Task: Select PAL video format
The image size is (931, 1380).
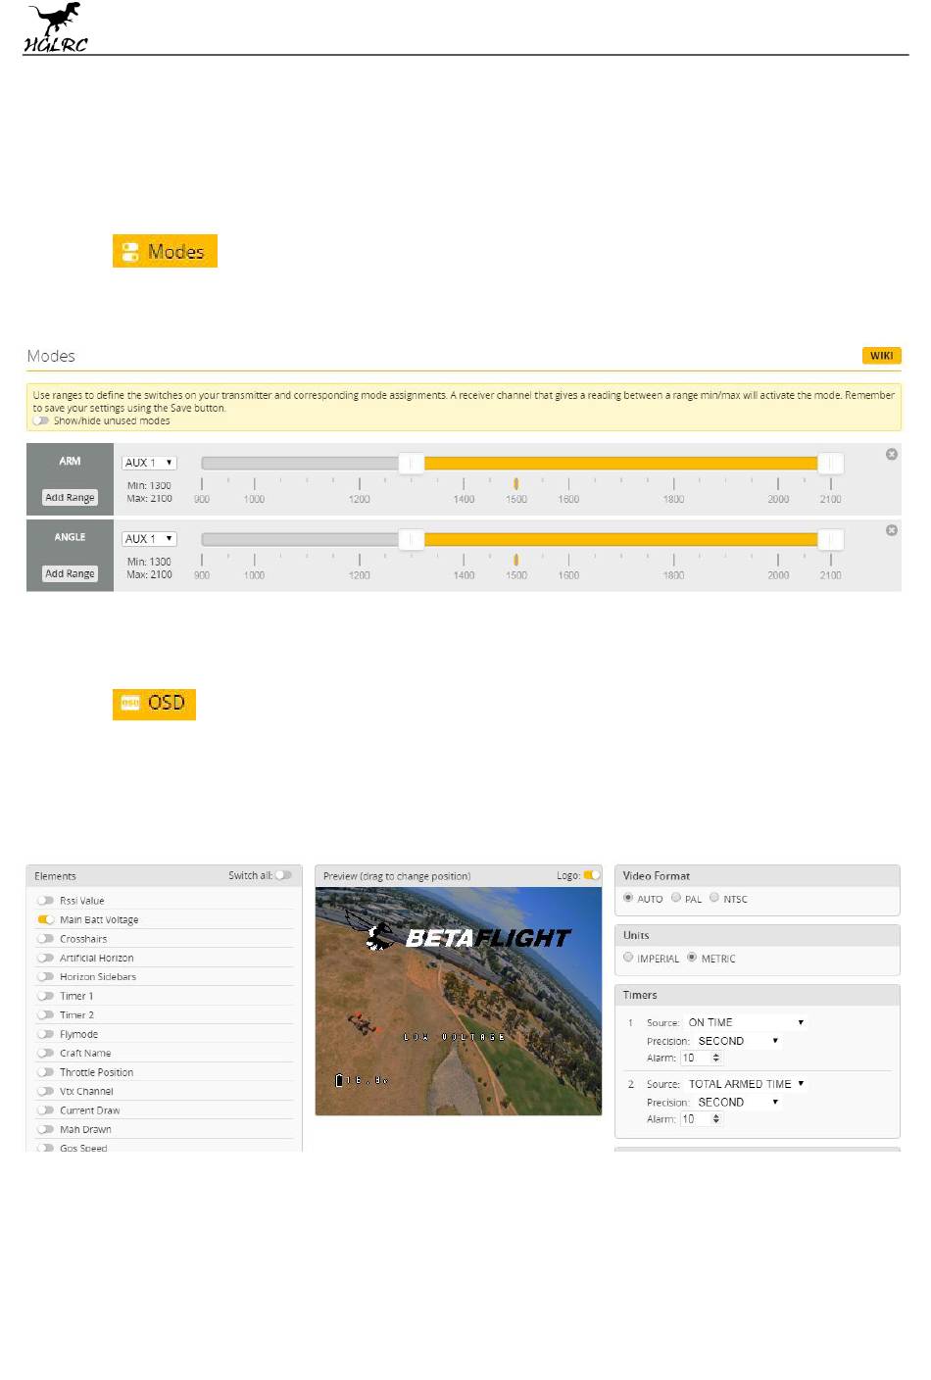Action: pos(676,898)
